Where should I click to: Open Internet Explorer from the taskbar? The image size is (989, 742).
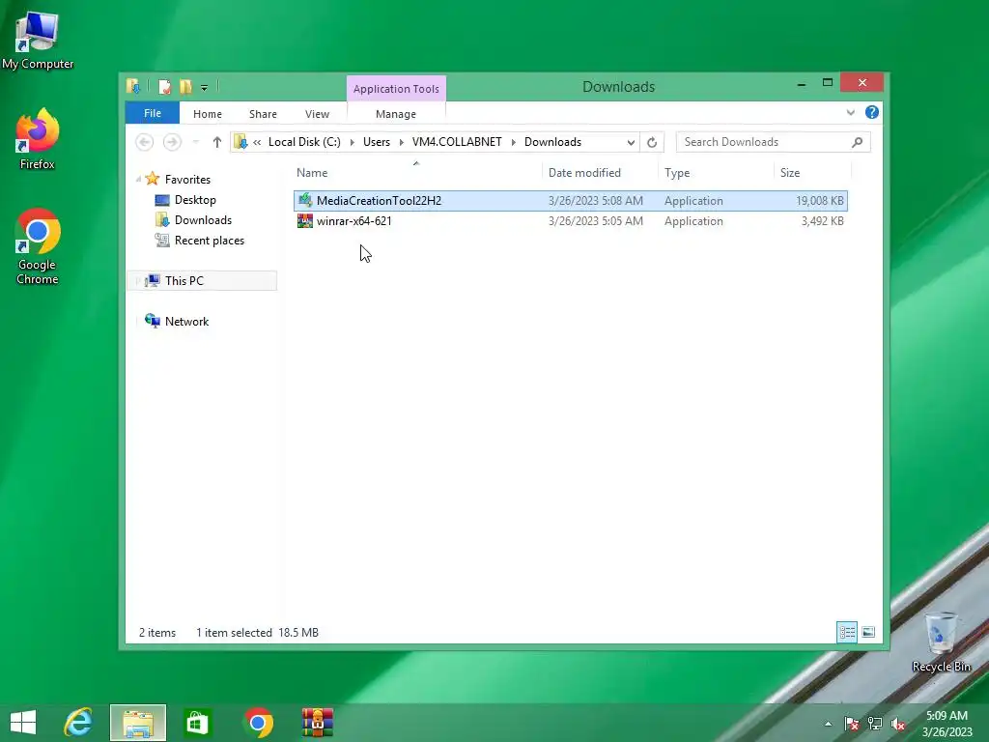click(x=78, y=723)
